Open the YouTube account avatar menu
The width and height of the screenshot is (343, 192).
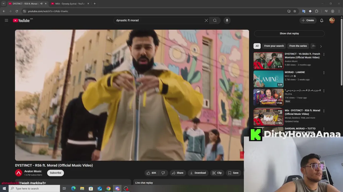tap(332, 20)
